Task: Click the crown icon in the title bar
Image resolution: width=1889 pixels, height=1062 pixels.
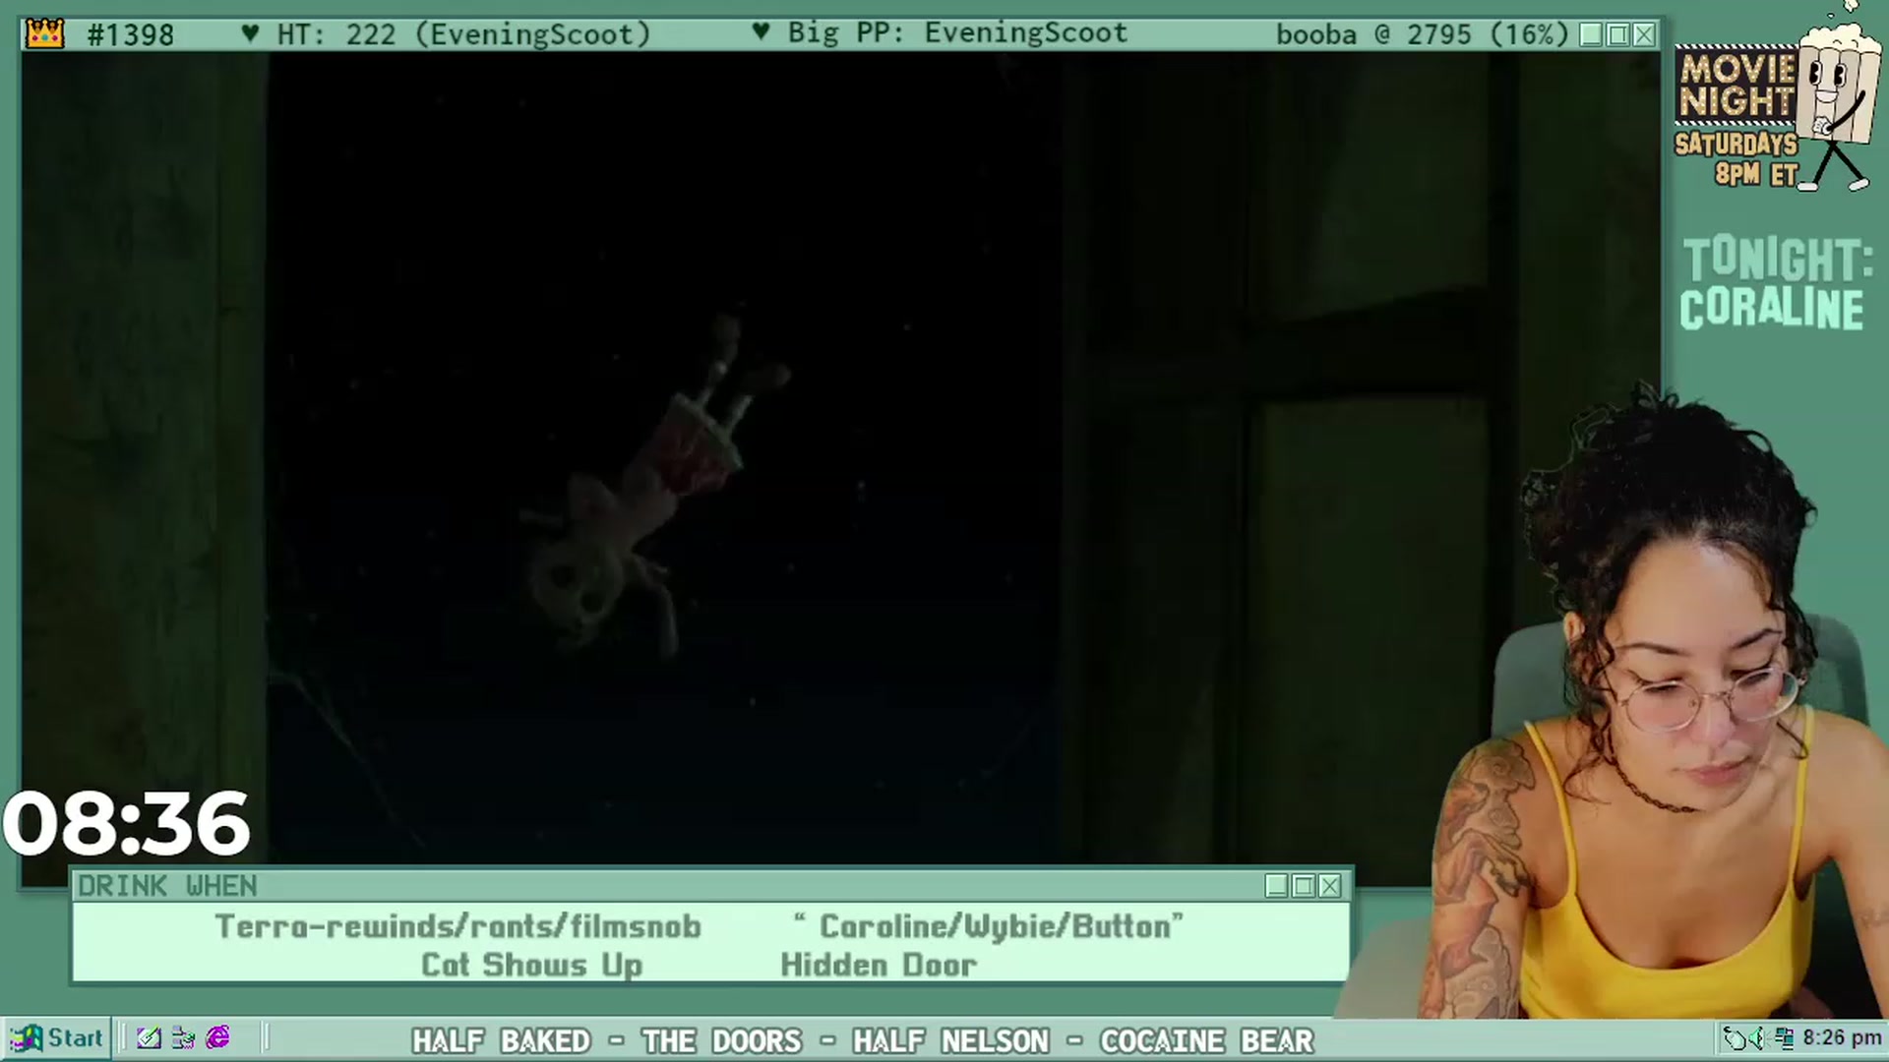Action: [45, 34]
